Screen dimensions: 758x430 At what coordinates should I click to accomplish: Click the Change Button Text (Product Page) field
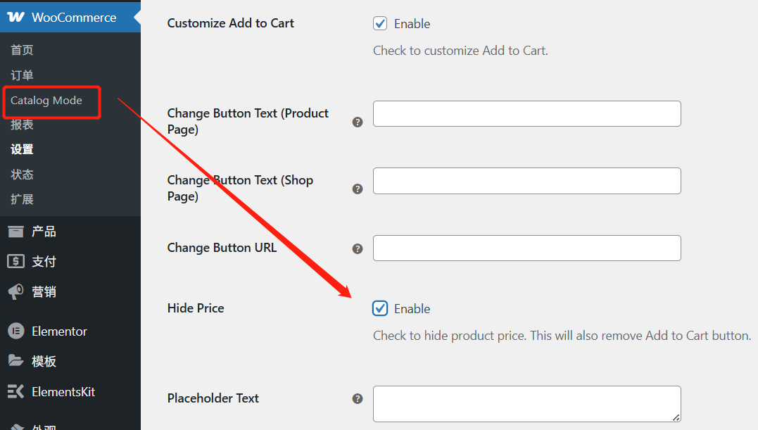pyautogui.click(x=526, y=114)
